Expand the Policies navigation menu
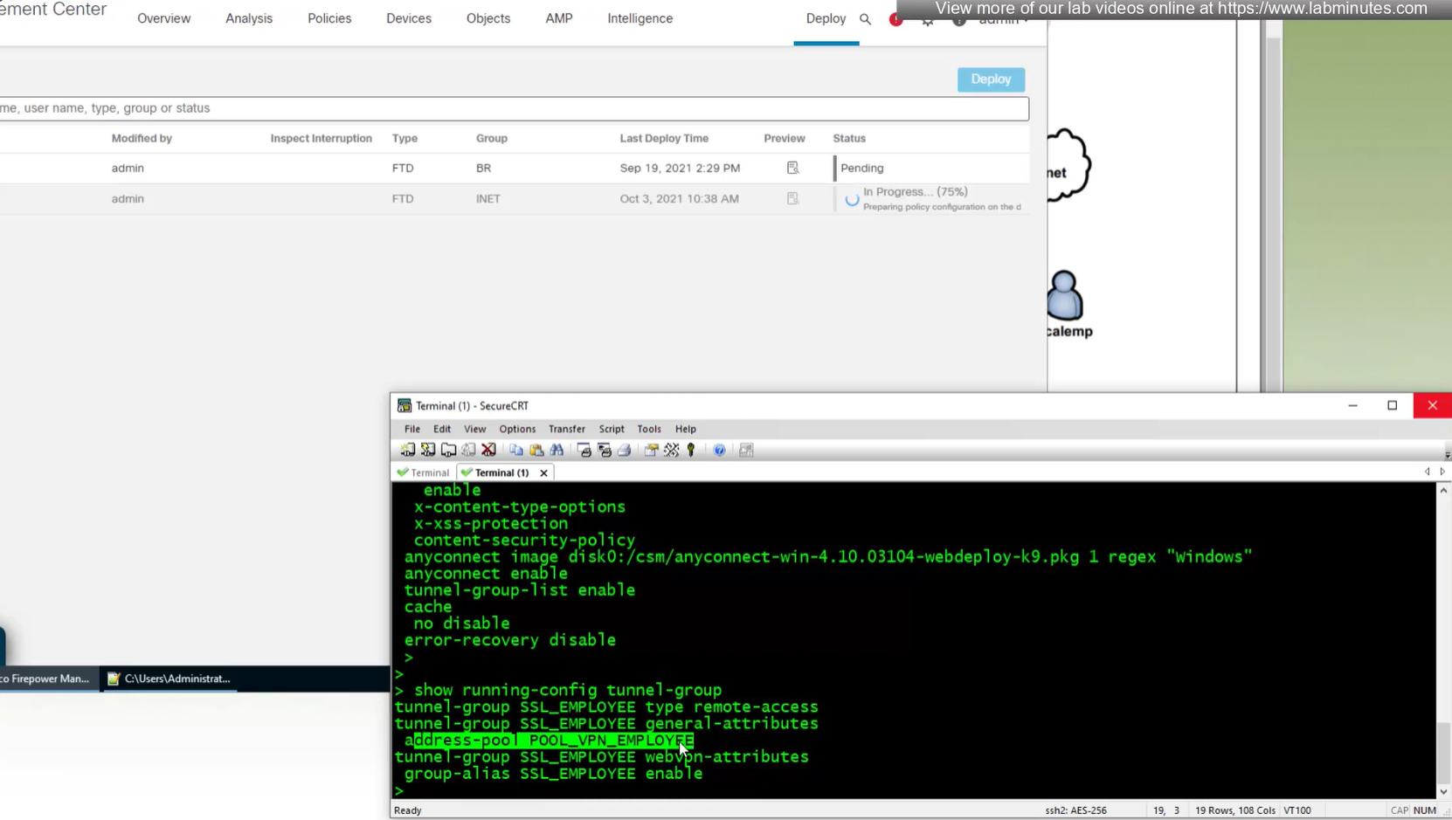1452x820 pixels. click(x=328, y=18)
